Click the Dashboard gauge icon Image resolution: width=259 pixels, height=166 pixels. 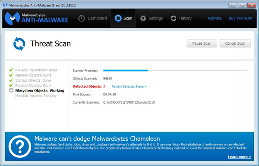pyautogui.click(x=81, y=18)
